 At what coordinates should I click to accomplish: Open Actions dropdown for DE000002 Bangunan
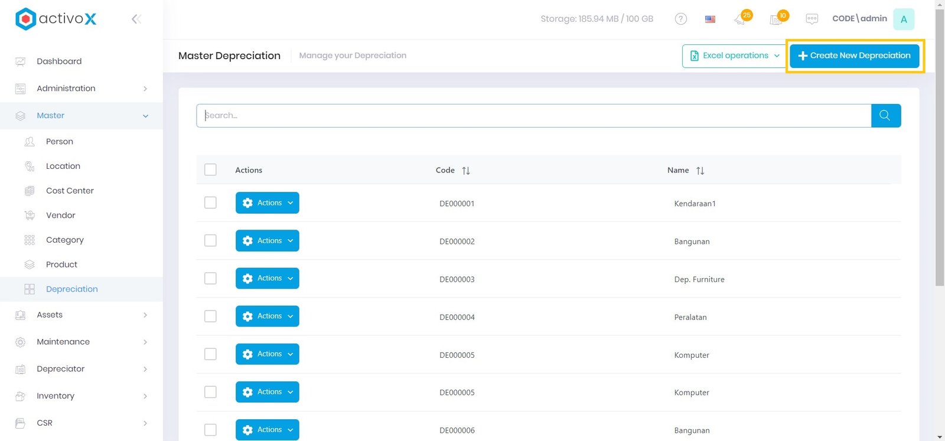click(x=267, y=241)
